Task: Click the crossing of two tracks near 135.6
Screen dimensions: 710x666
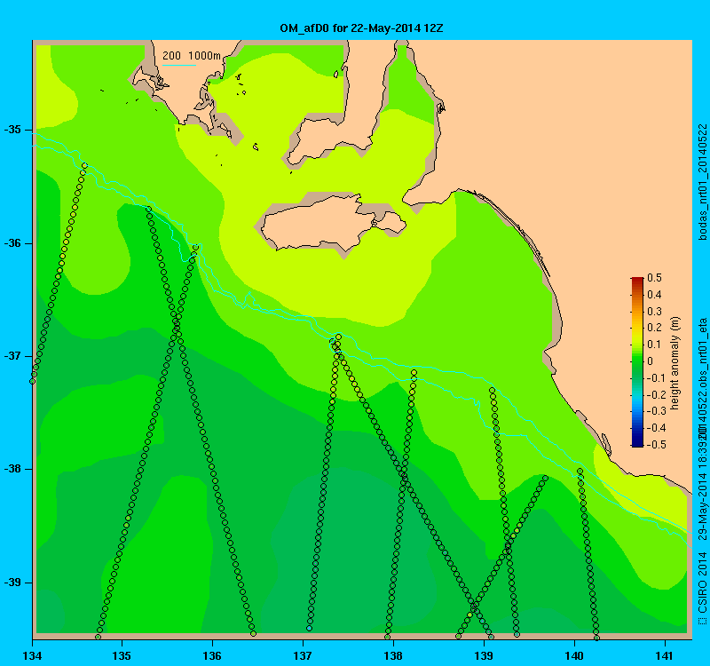Action: pyautogui.click(x=176, y=324)
